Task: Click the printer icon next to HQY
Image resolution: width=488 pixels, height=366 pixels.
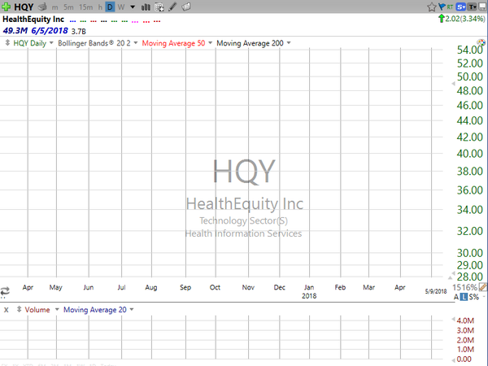Action: click(x=42, y=7)
